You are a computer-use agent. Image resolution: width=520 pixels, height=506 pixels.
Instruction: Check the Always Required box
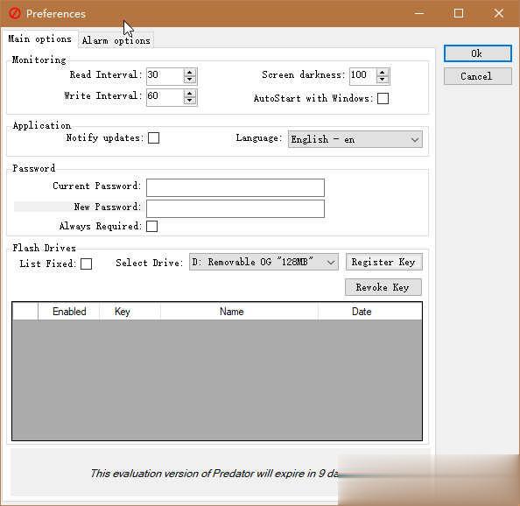click(x=152, y=226)
